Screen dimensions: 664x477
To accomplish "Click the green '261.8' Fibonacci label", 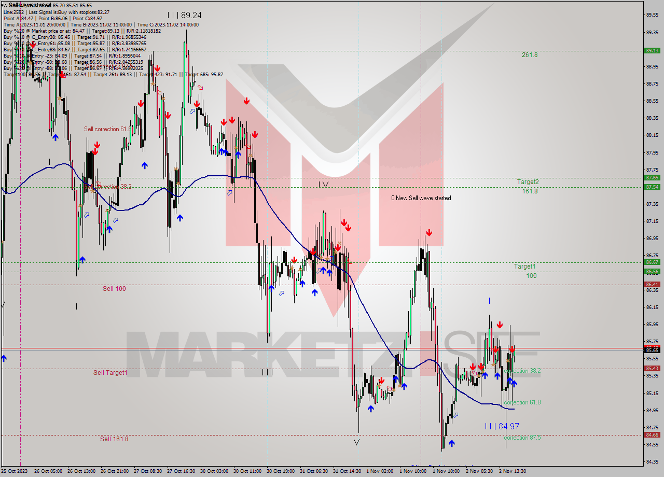I will [x=530, y=55].
